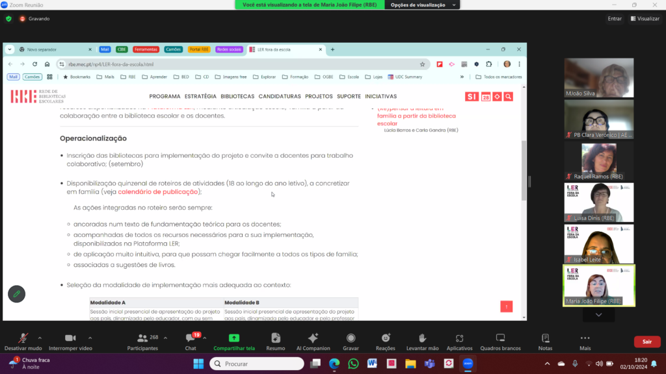Open AI Companion
Viewport: 666px width, 374px height.
click(312, 340)
